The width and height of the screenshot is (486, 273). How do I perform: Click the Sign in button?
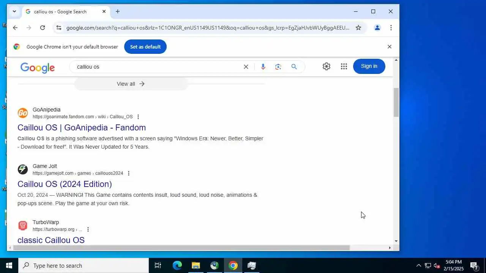click(x=369, y=66)
